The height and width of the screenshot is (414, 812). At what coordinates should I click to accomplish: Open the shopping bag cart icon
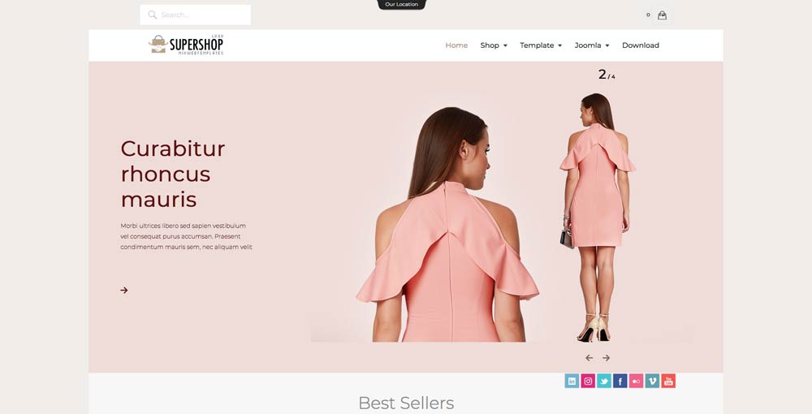point(662,15)
